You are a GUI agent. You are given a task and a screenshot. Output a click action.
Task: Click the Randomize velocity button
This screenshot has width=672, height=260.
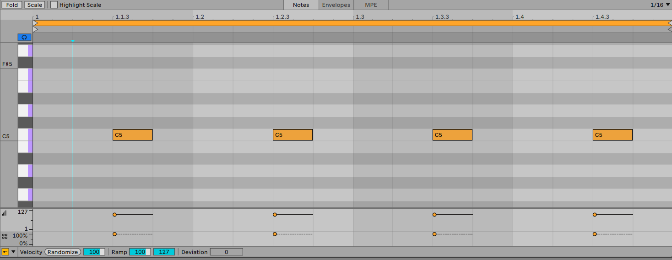point(63,252)
